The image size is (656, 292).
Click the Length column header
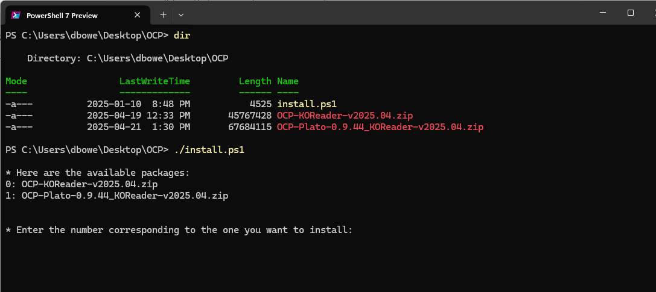click(255, 81)
